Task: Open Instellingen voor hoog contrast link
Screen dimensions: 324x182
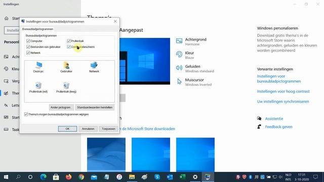Action: tap(283, 91)
